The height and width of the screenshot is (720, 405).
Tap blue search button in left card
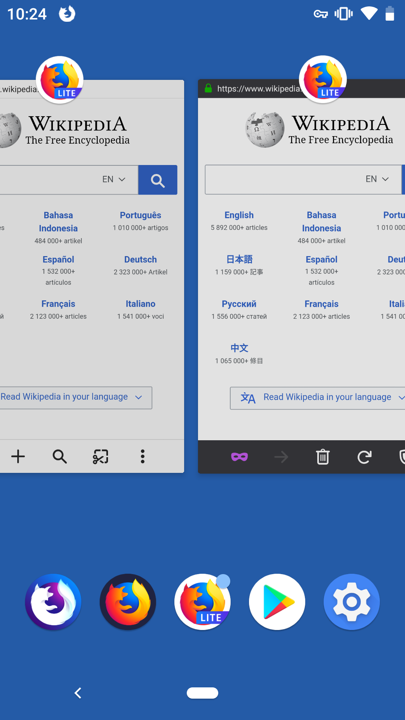point(158,180)
